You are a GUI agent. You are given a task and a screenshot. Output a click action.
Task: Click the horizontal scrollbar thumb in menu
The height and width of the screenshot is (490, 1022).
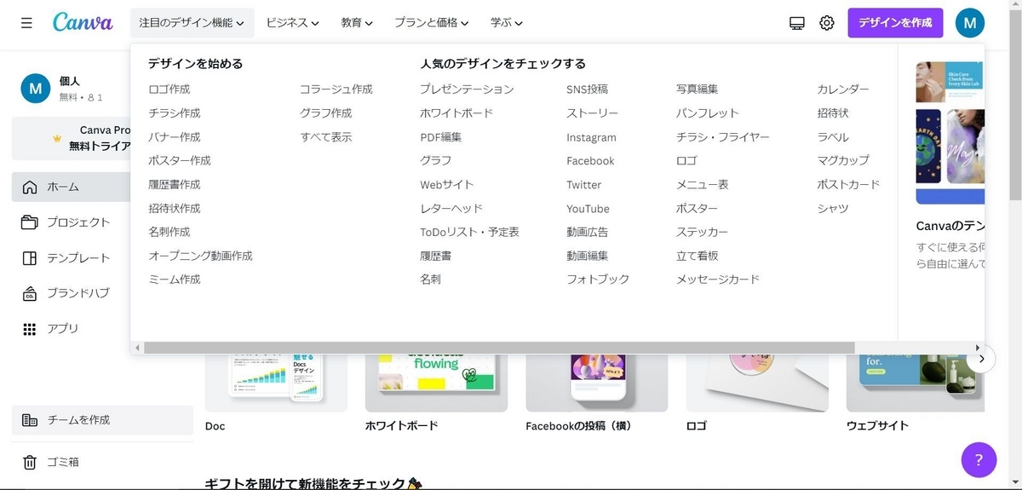499,348
